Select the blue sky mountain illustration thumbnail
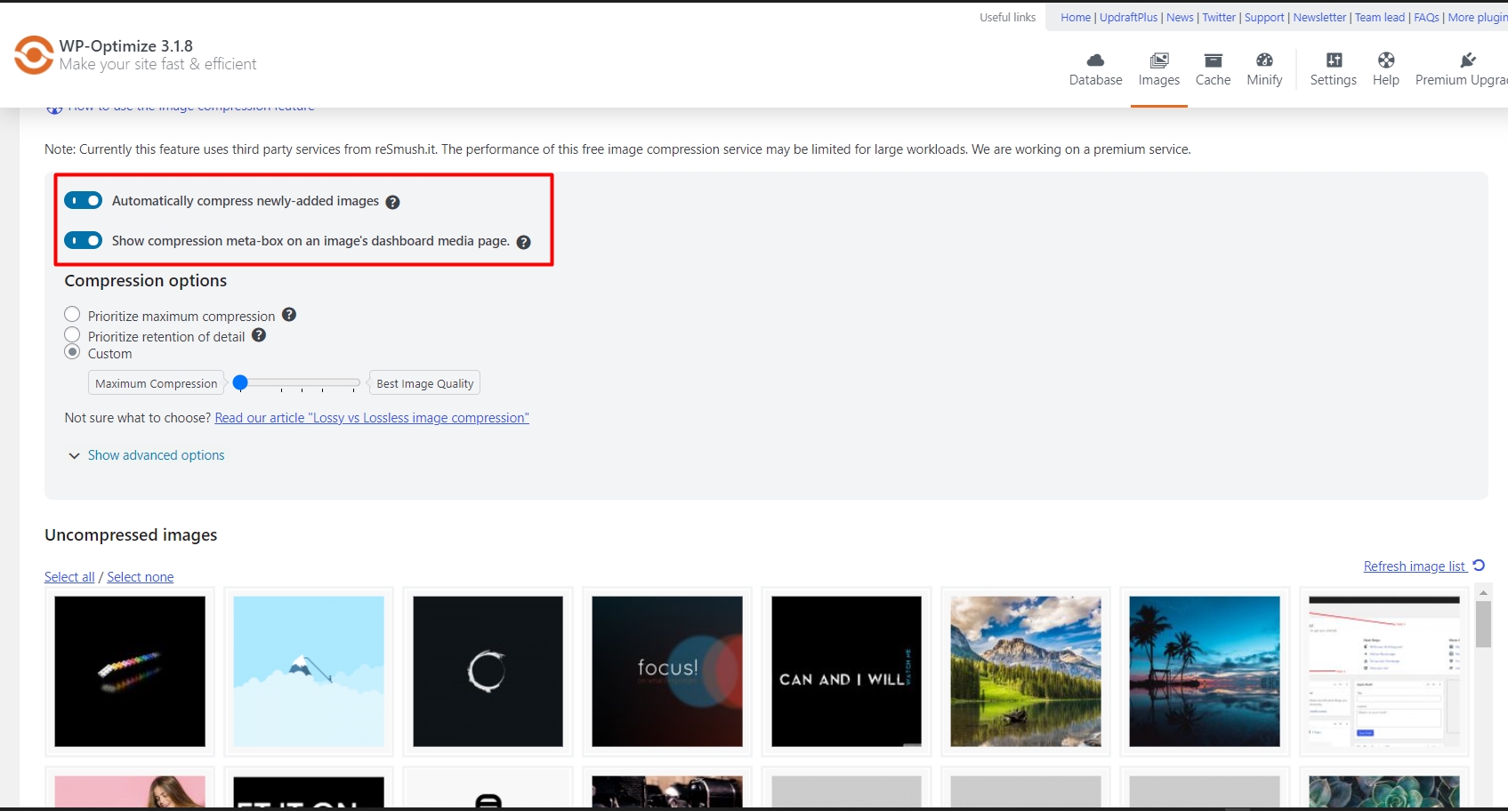Viewport: 1508px width, 811px height. tap(309, 671)
